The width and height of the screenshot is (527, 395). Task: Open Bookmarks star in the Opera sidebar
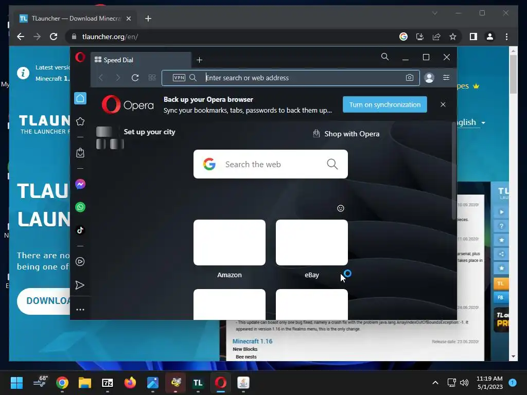click(80, 121)
